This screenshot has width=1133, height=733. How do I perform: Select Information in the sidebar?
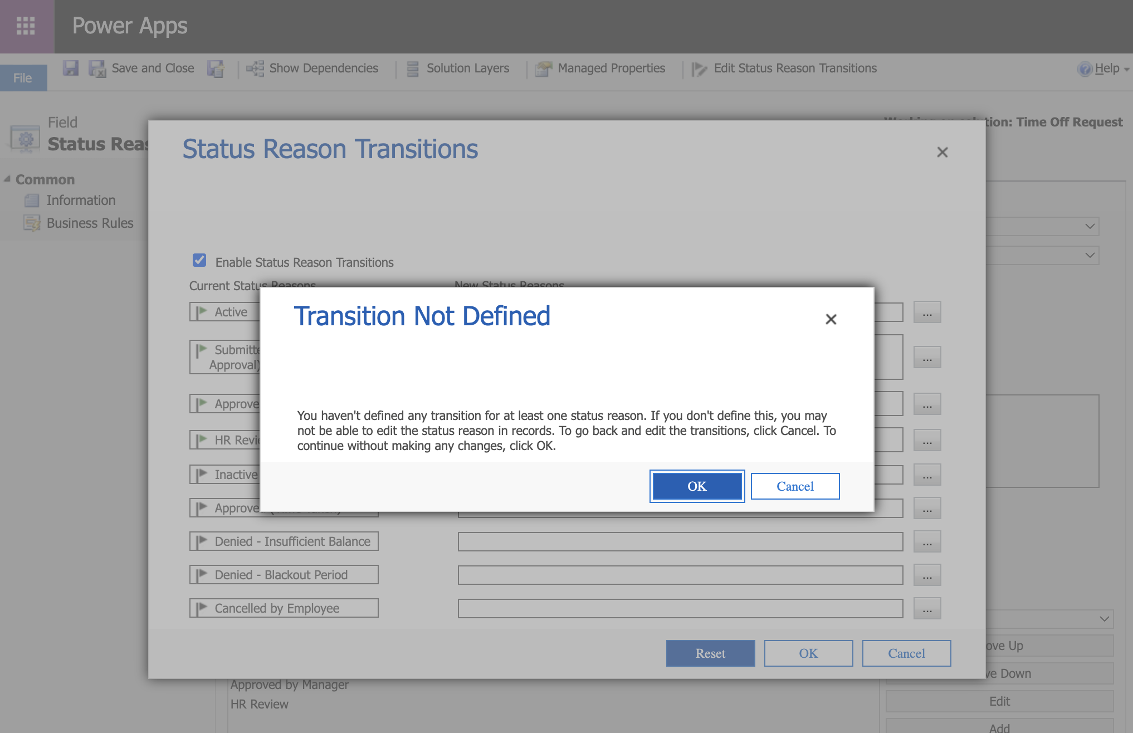click(81, 201)
